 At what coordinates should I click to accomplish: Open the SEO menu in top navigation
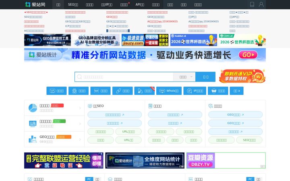(73, 4)
